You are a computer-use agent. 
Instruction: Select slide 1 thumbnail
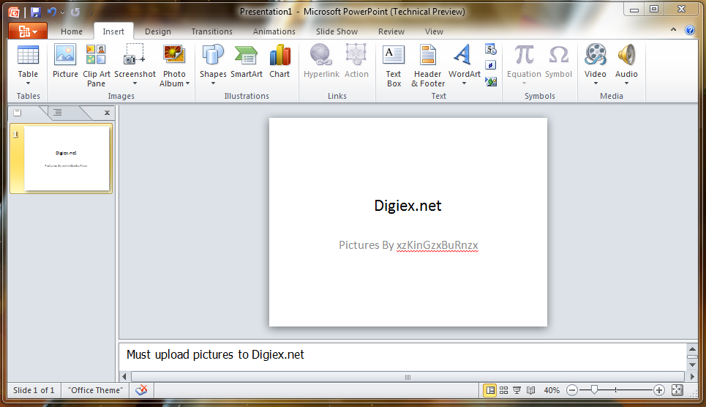61,159
